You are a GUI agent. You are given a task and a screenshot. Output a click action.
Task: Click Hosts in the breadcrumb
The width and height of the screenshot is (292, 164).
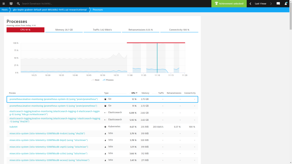[5, 9]
